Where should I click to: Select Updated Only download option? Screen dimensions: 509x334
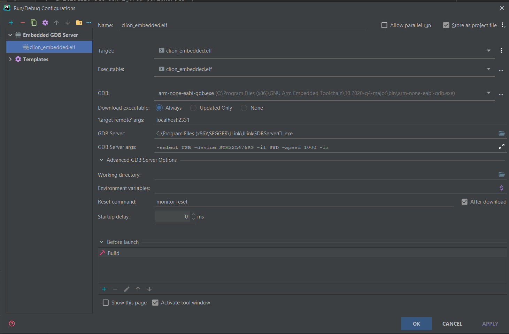coord(193,108)
